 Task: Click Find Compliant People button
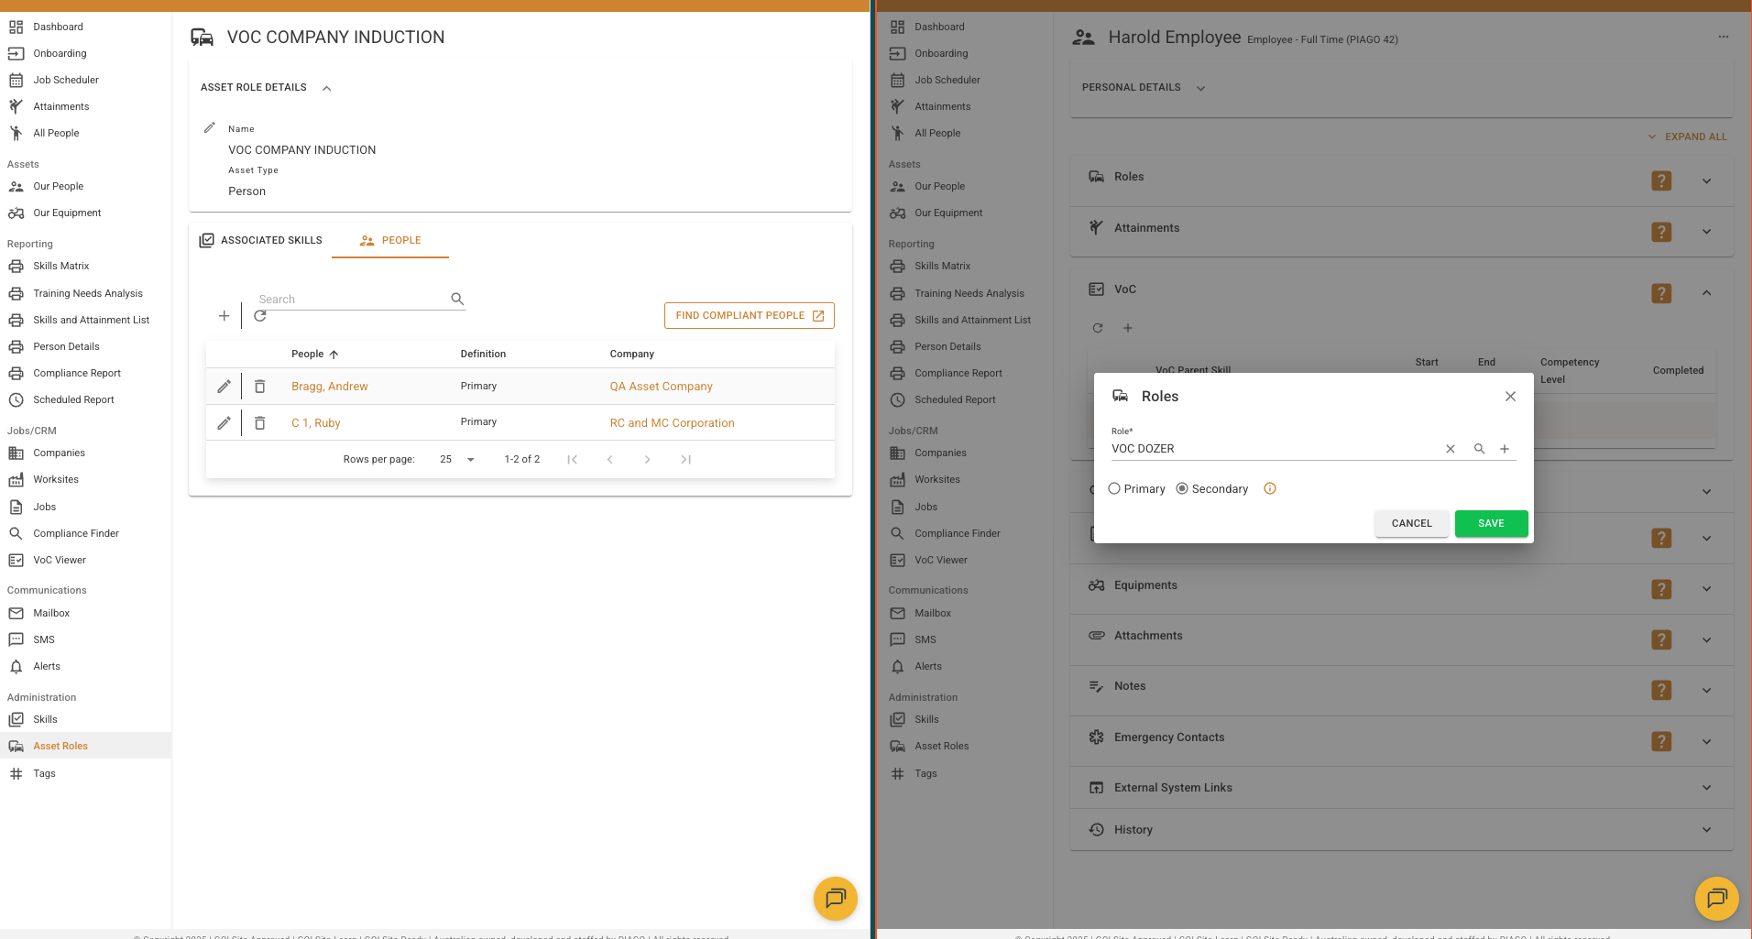(749, 316)
